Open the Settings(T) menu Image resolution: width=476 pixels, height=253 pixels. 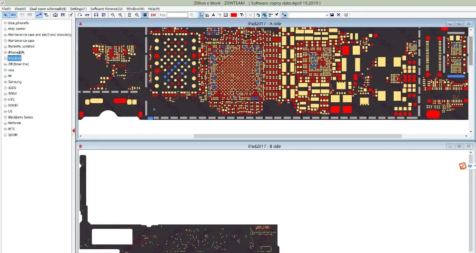click(79, 9)
